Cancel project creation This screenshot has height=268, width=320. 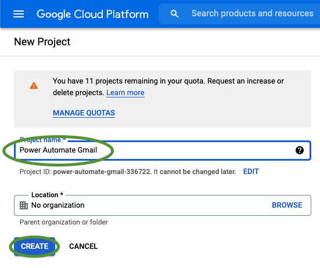(83, 246)
